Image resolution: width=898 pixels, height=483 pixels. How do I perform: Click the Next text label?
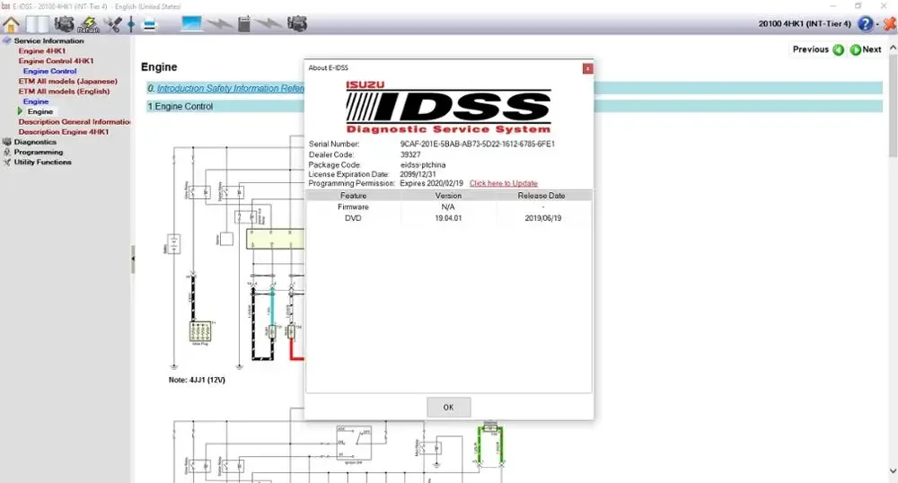(872, 49)
